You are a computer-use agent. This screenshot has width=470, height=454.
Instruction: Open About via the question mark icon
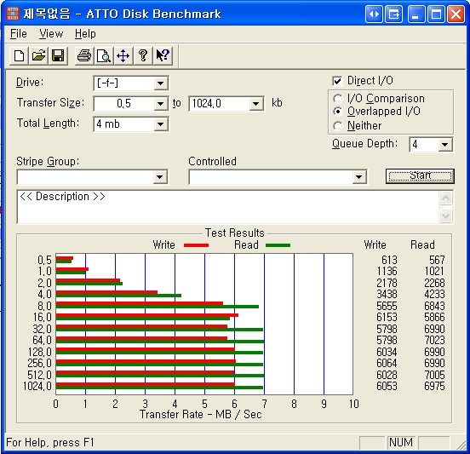tap(143, 55)
